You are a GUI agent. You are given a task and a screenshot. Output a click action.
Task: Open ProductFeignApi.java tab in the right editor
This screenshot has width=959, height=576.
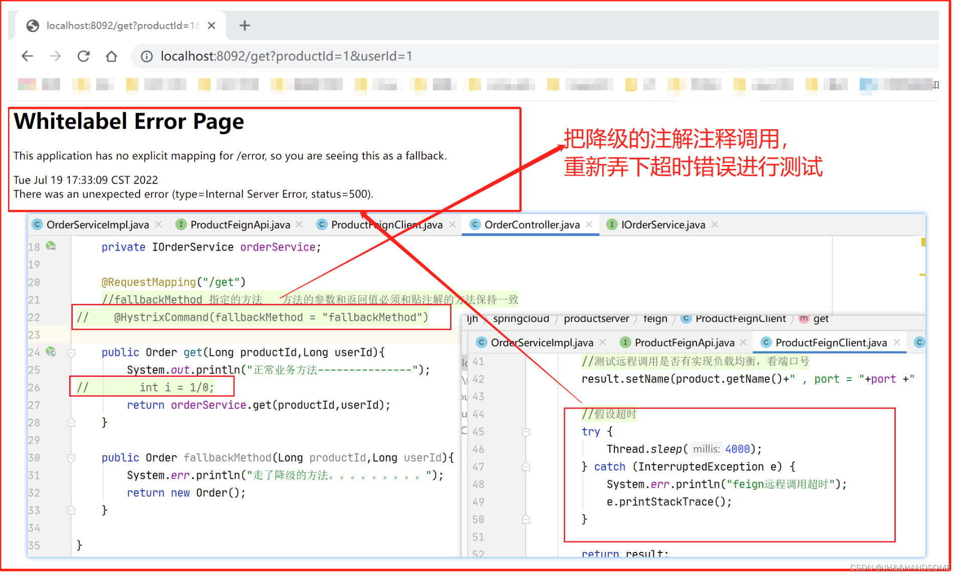pyautogui.click(x=684, y=342)
